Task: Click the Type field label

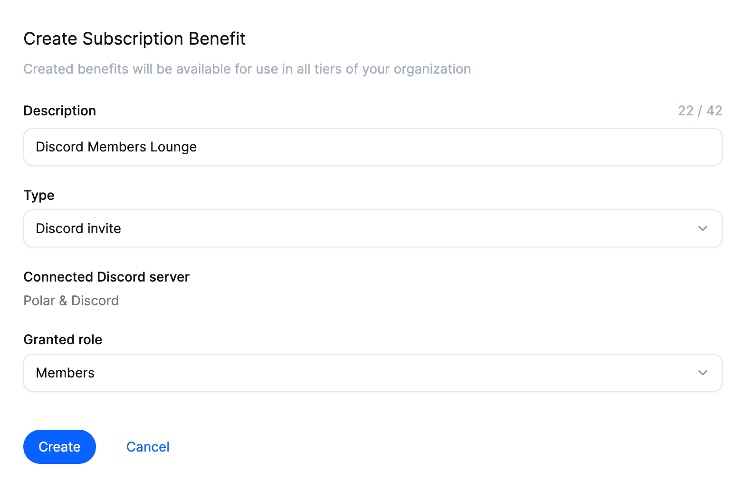Action: pyautogui.click(x=39, y=195)
